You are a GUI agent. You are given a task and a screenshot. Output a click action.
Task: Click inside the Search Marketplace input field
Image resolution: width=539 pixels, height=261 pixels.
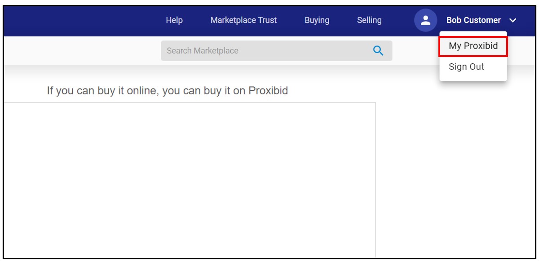click(x=247, y=50)
